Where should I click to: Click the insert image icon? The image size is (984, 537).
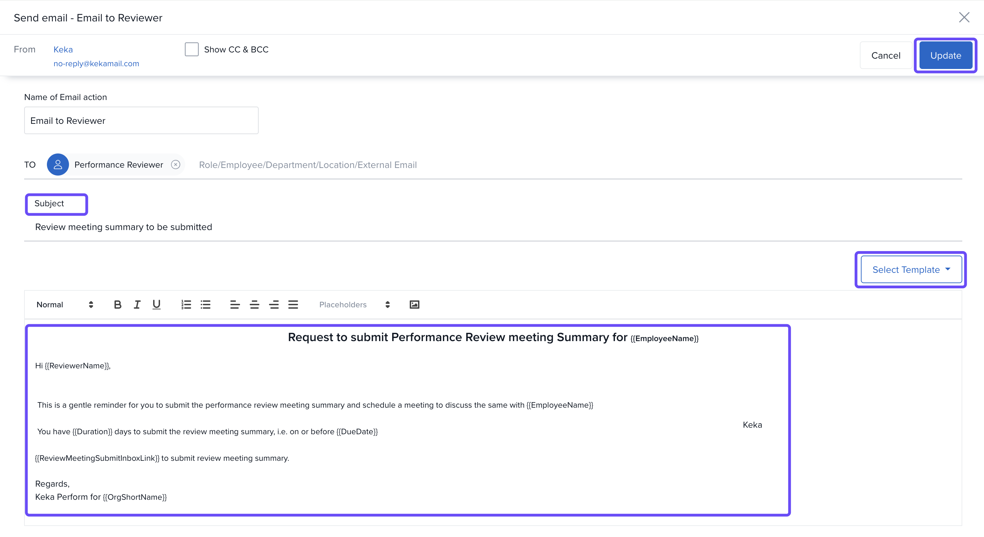[x=415, y=305]
